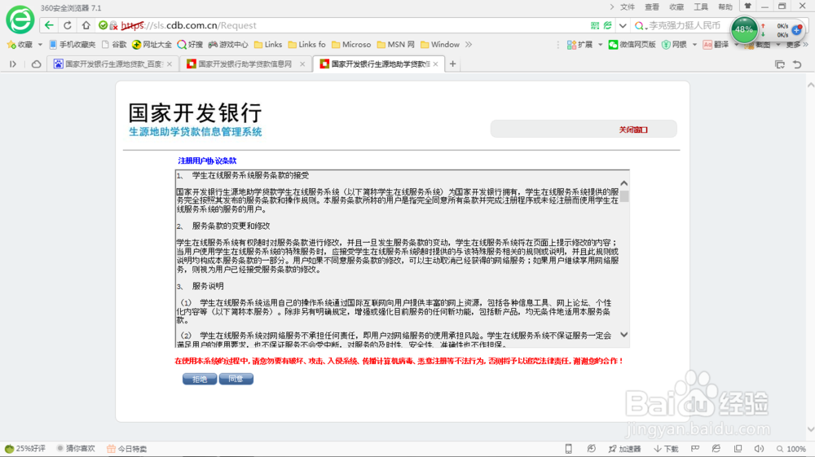
Task: Expand more bookmarks with double chevron
Action: (x=469, y=45)
